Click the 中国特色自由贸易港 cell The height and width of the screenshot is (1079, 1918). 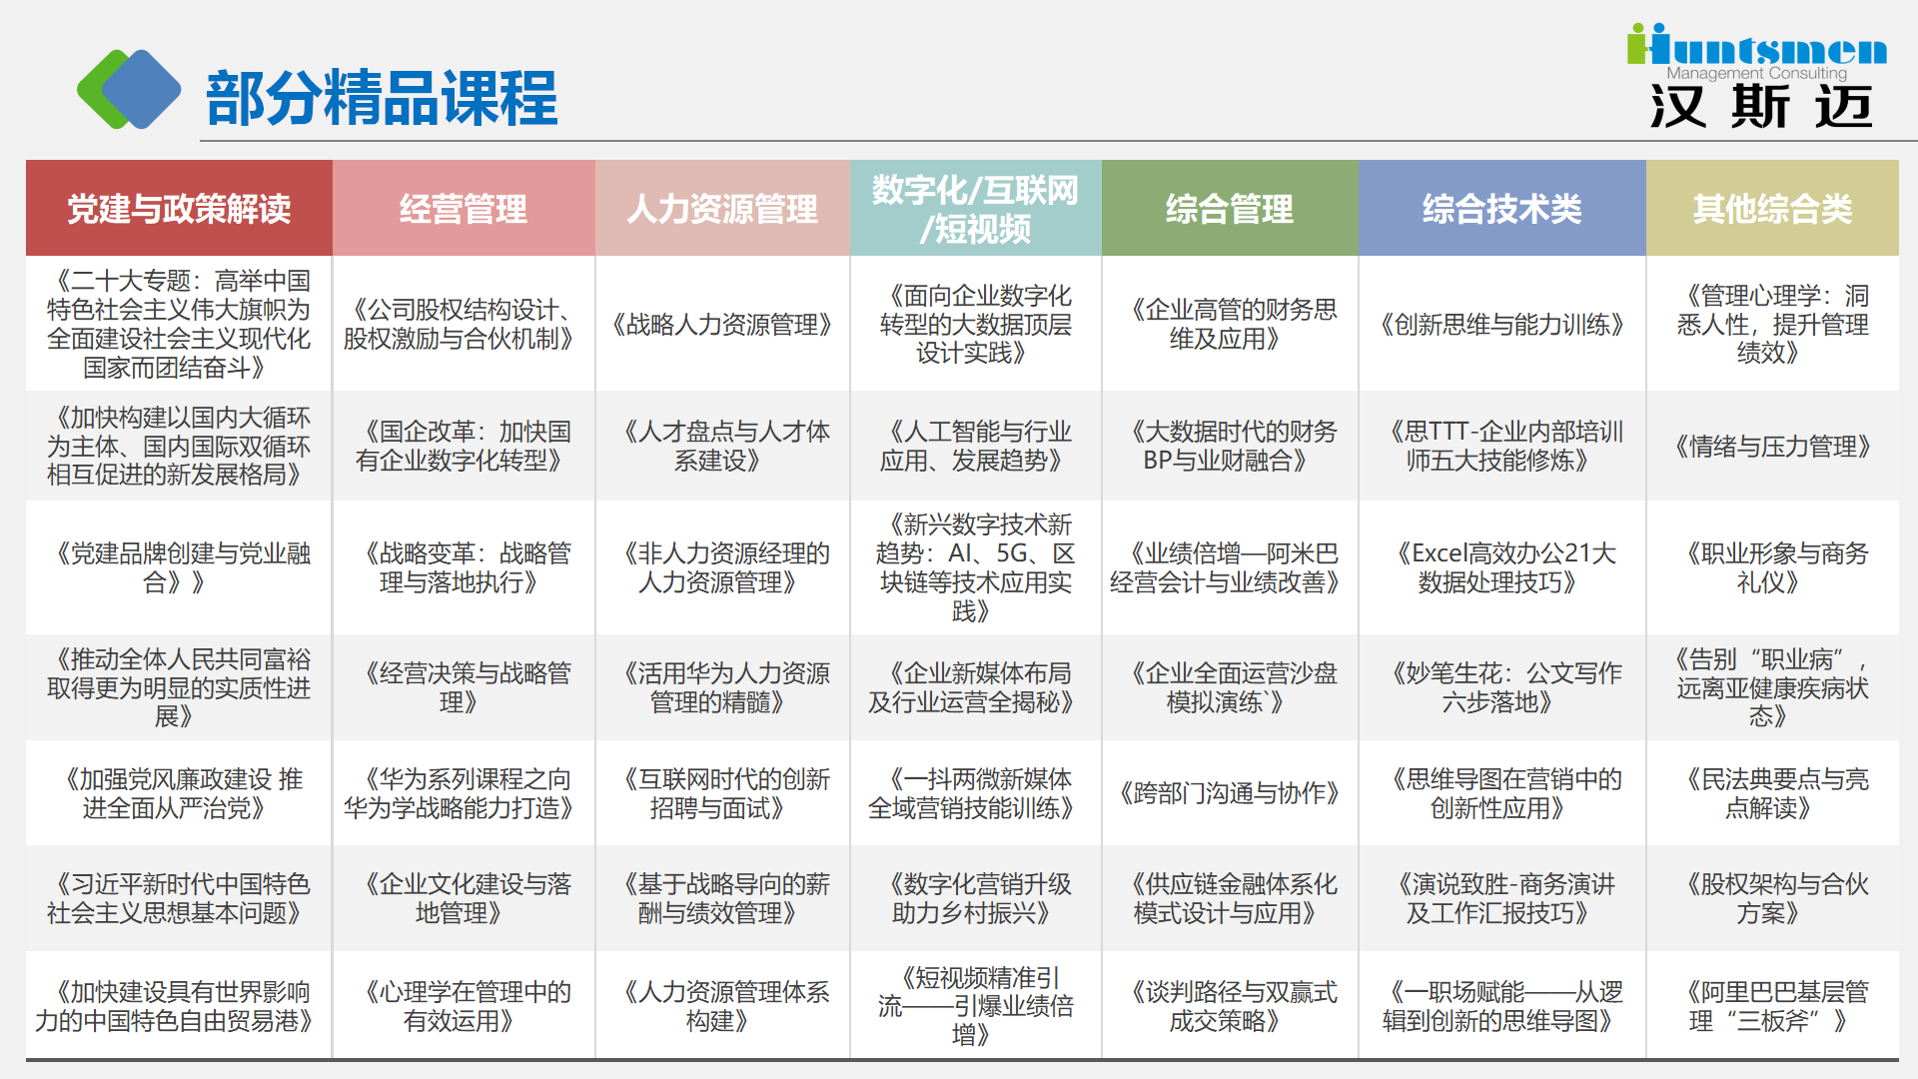pyautogui.click(x=179, y=1005)
